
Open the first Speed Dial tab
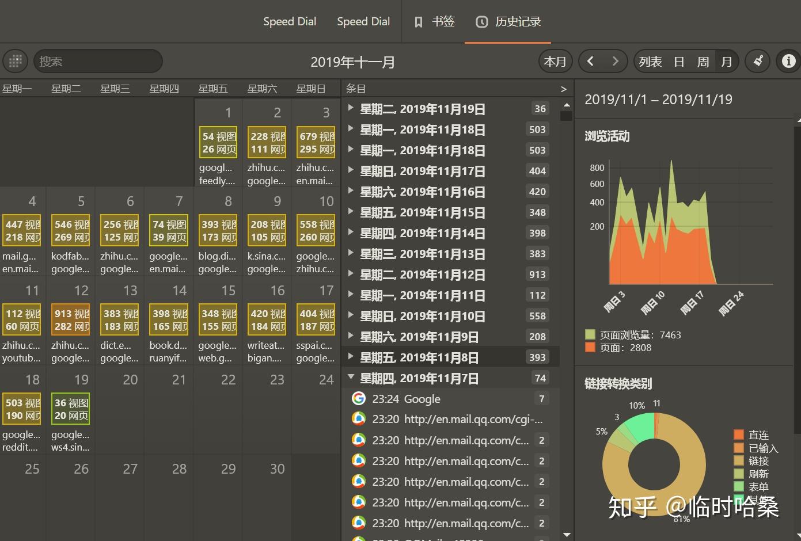point(289,22)
